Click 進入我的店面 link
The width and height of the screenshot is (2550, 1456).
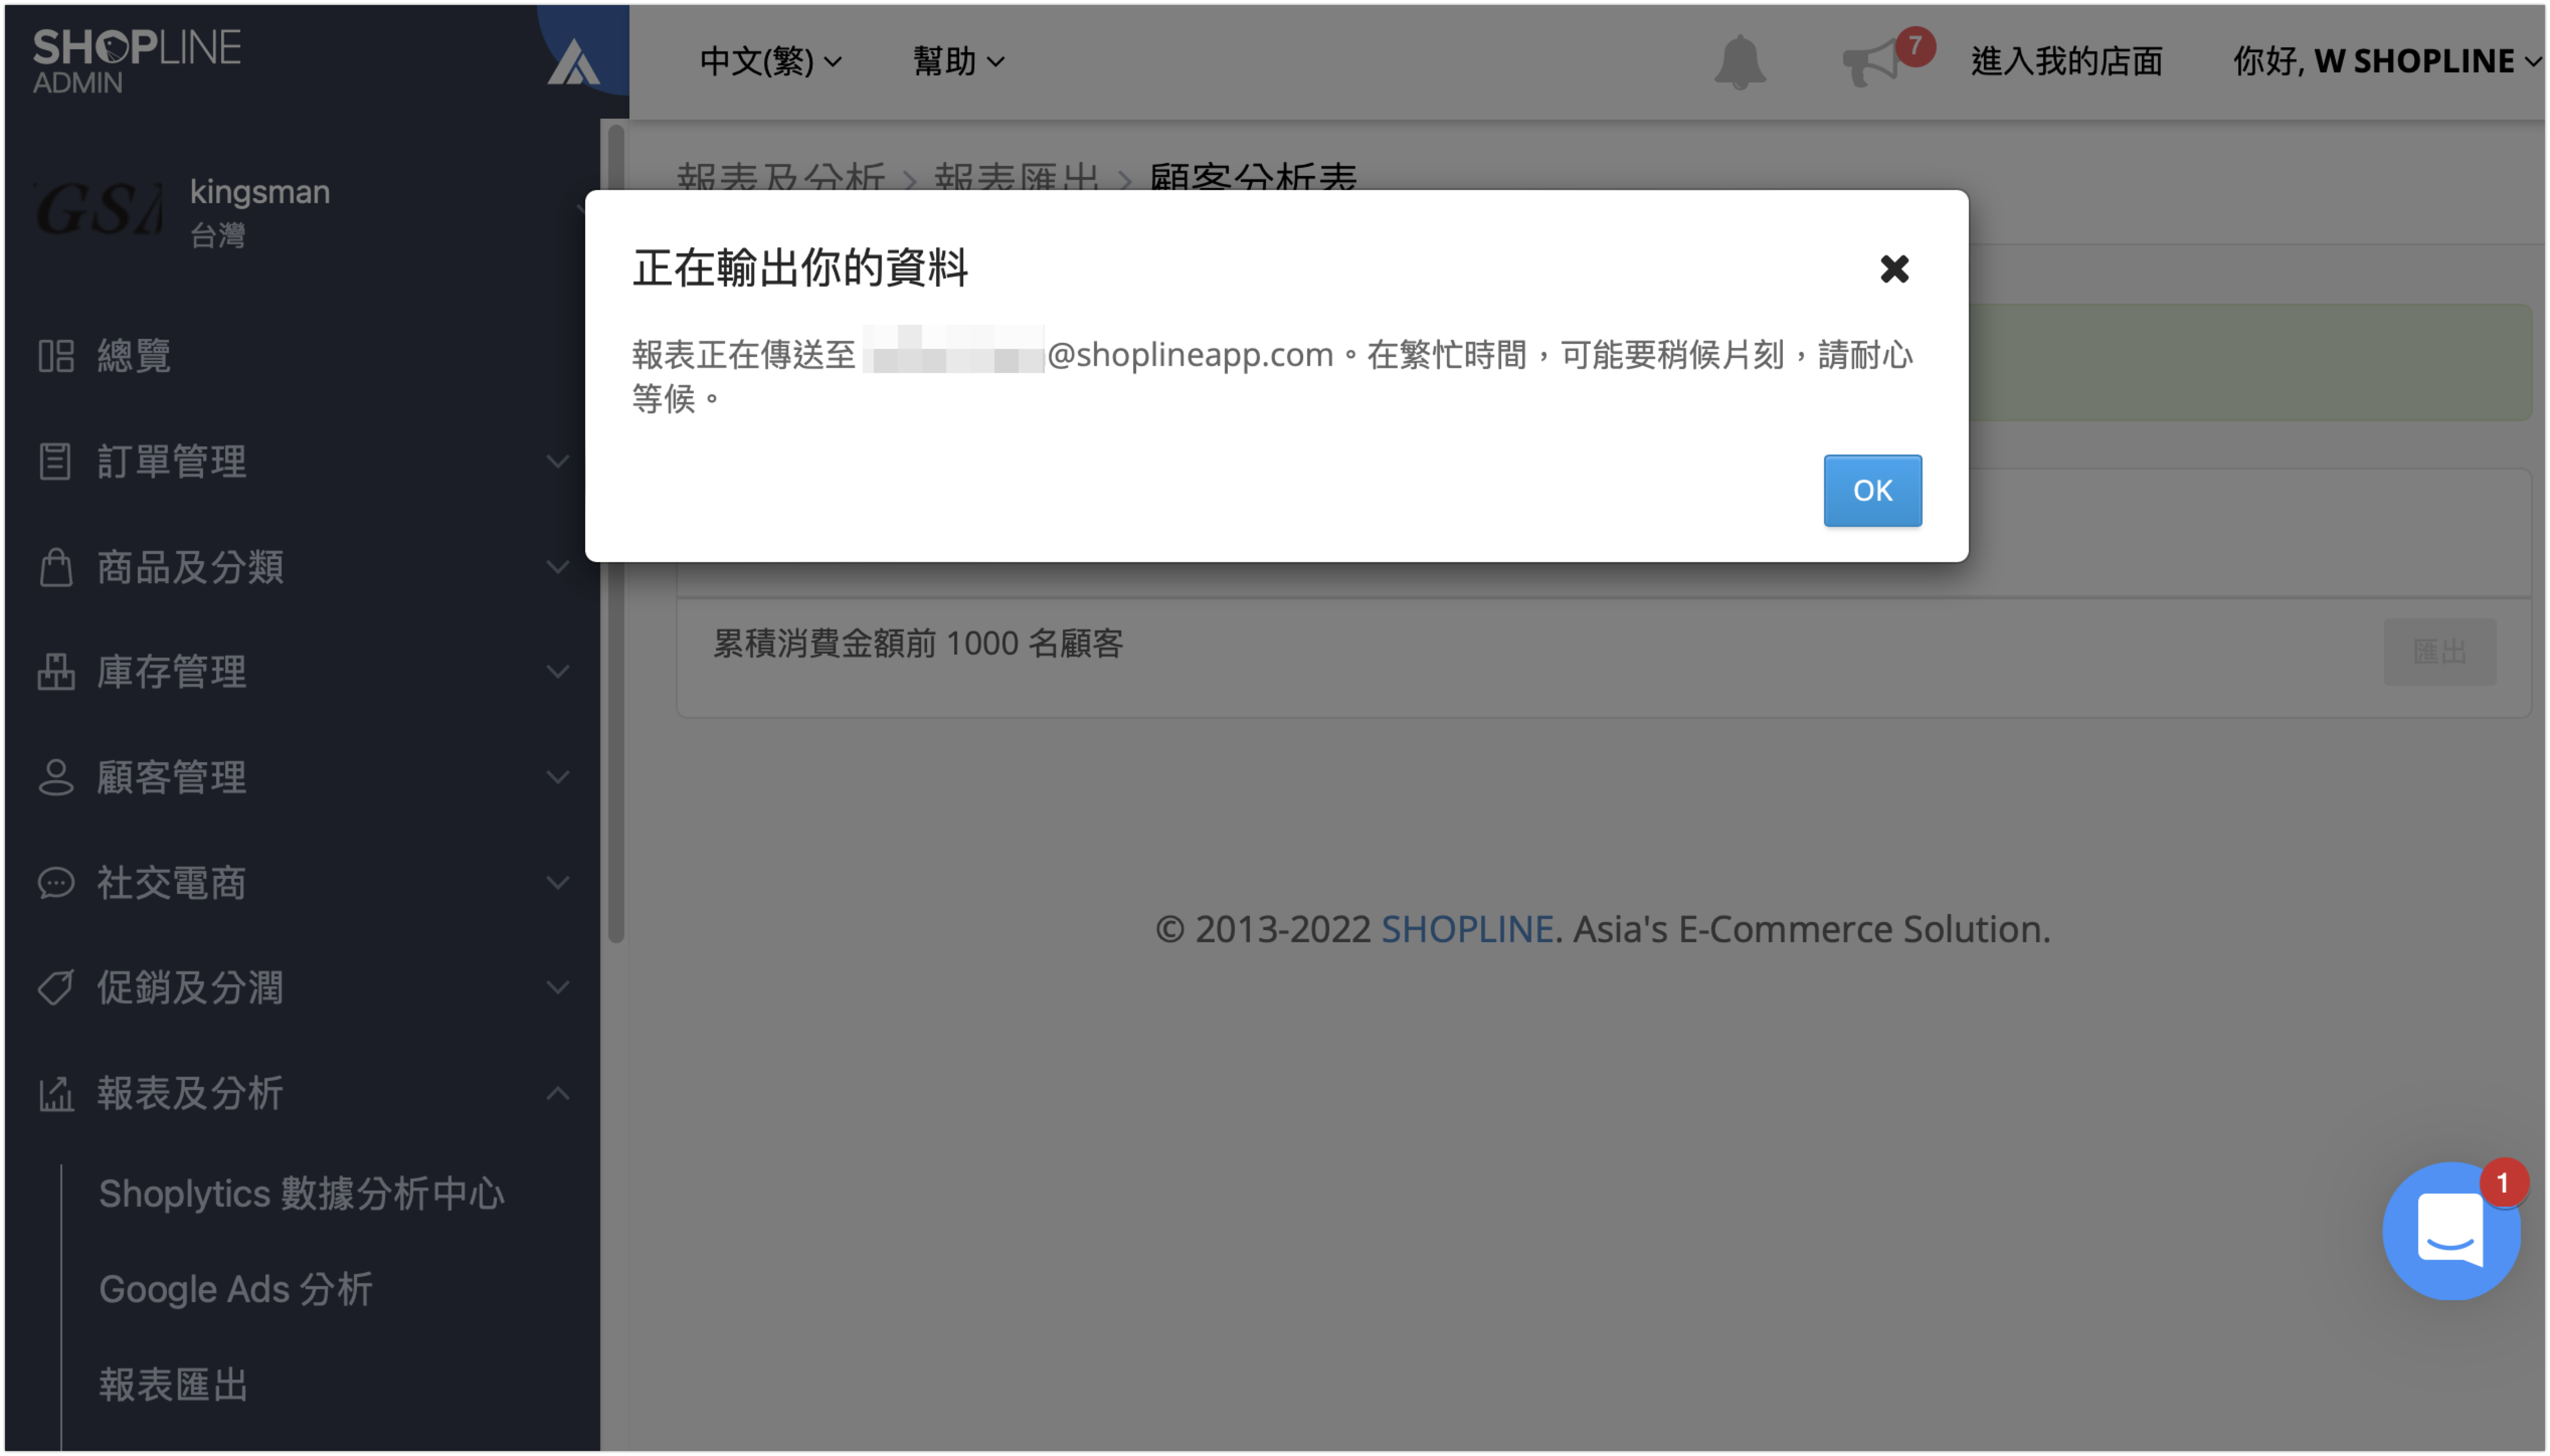[2066, 61]
